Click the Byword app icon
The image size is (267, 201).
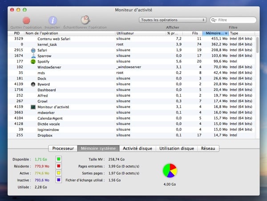33,84
